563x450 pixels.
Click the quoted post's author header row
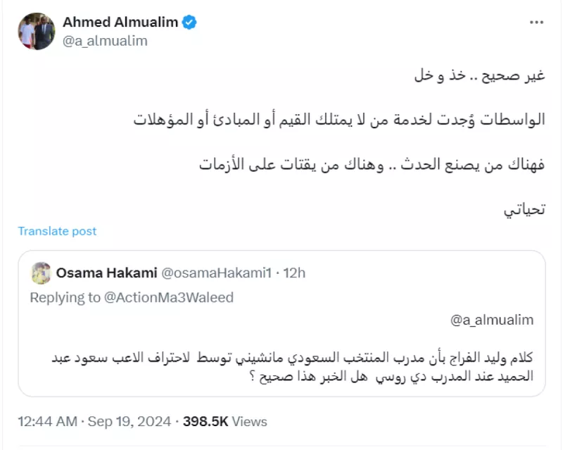coord(162,271)
